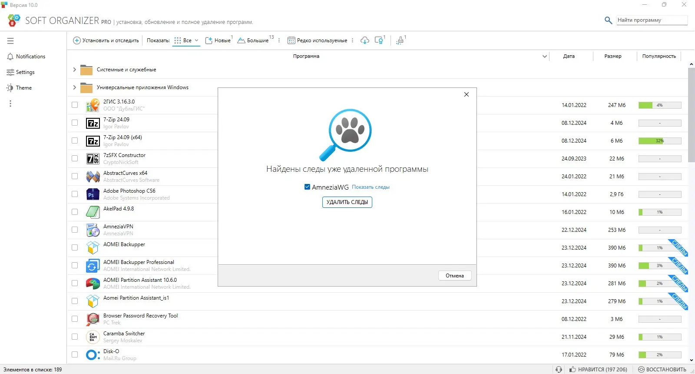Click the 3% popularity bar for AOMEI Backupper Professional
This screenshot has width=695, height=374.
click(x=660, y=266)
